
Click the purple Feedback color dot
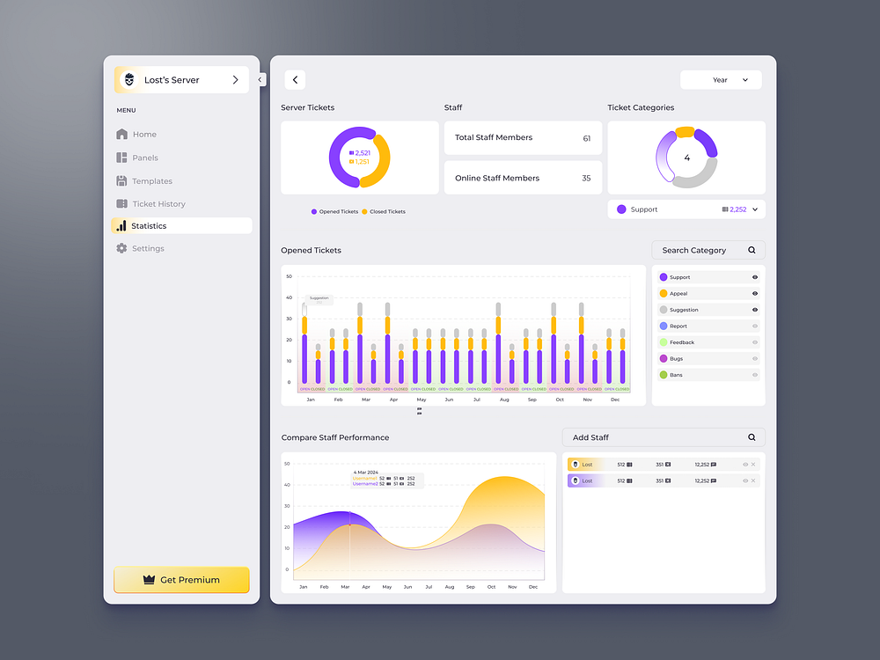pyautogui.click(x=663, y=342)
